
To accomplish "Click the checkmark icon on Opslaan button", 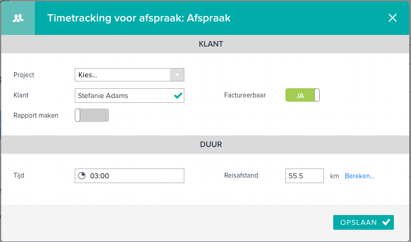I will point(386,222).
